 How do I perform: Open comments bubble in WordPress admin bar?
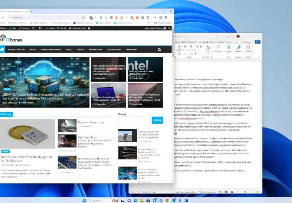pos(41,28)
